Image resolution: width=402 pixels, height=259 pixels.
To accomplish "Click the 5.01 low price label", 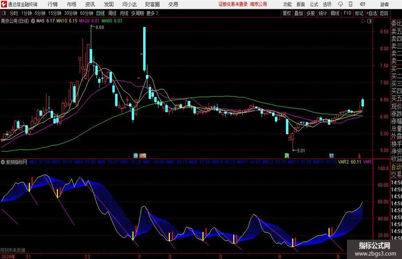I will click(301, 151).
